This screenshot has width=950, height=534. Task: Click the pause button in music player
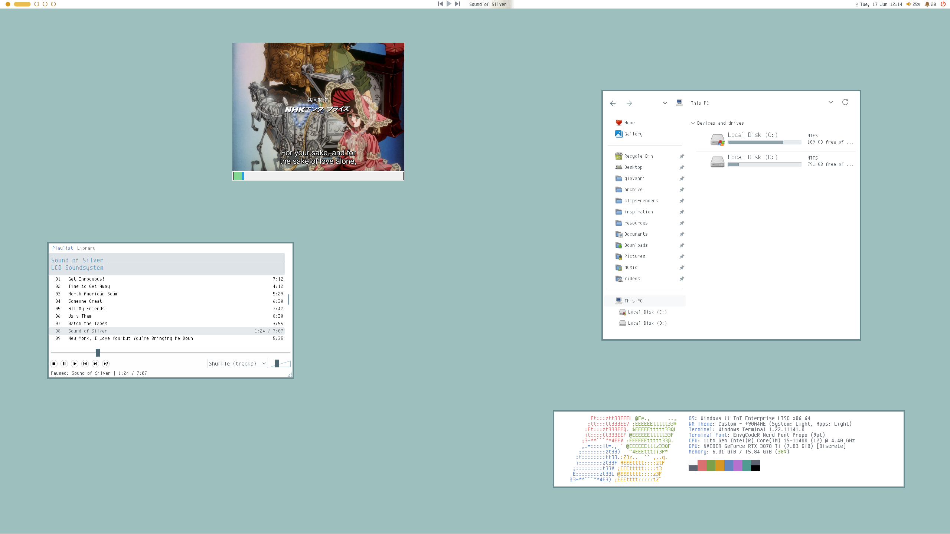click(64, 364)
